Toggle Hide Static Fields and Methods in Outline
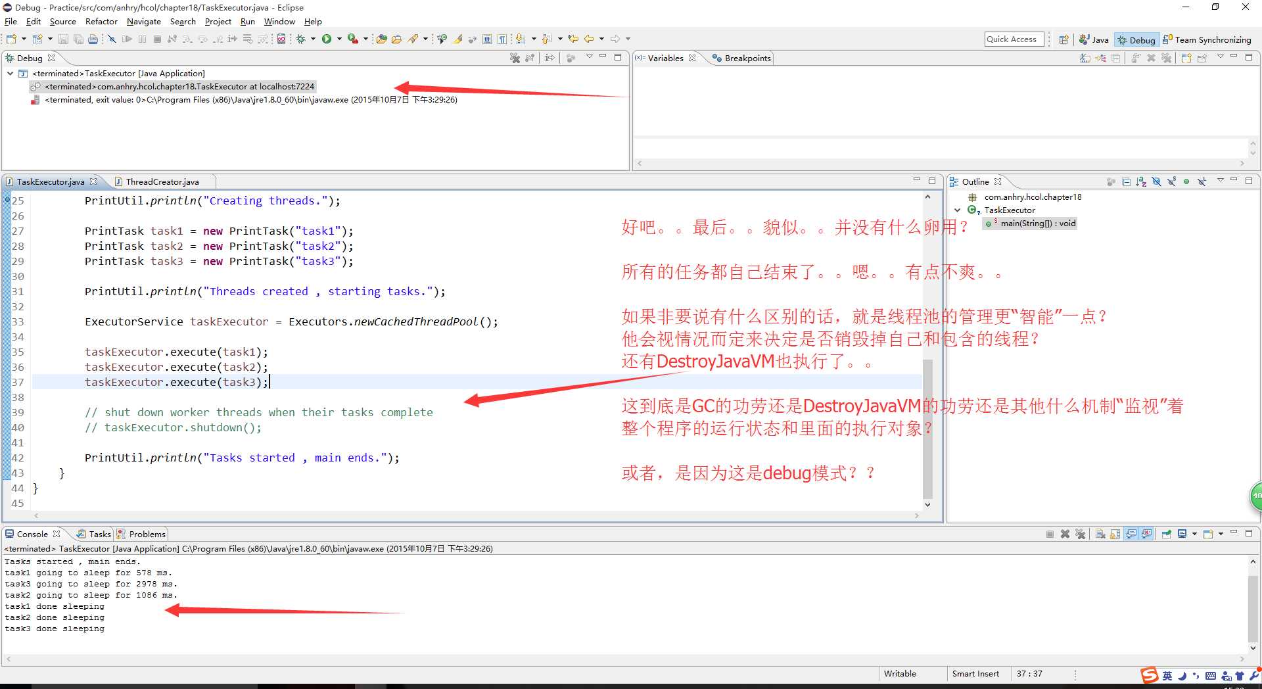1262x689 pixels. 1171,182
